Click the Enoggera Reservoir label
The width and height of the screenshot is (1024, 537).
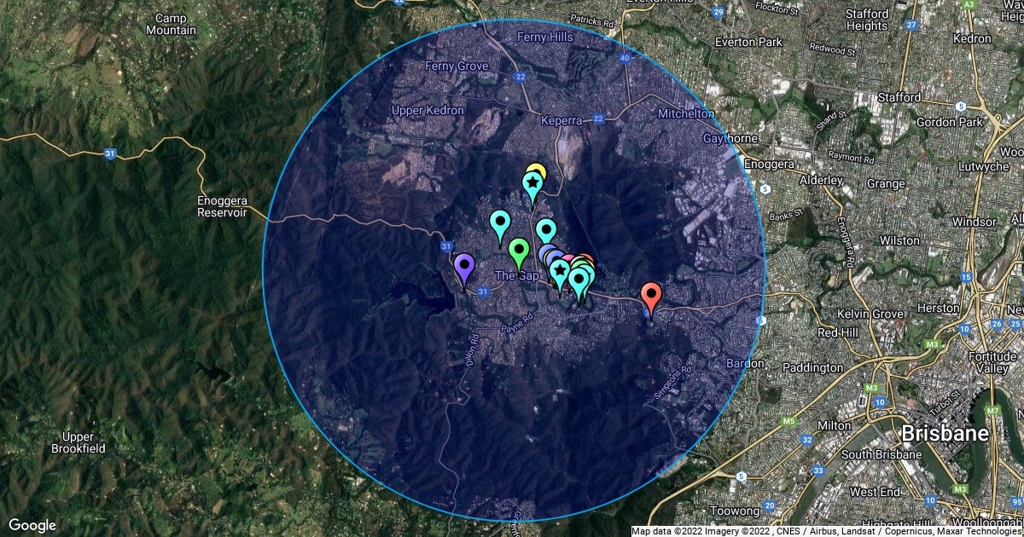pyautogui.click(x=221, y=205)
